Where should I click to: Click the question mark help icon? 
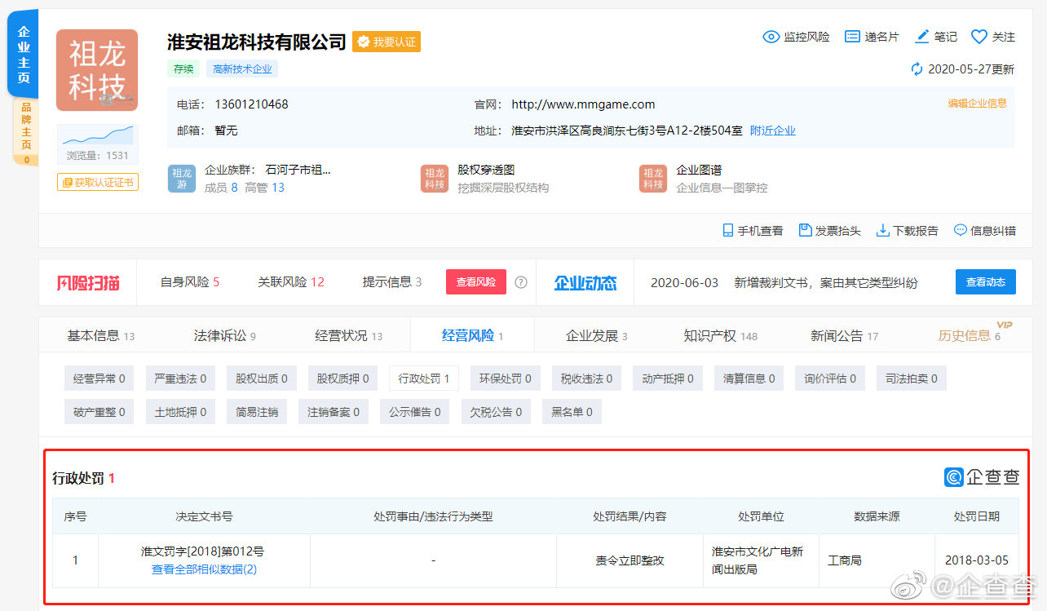(x=521, y=282)
